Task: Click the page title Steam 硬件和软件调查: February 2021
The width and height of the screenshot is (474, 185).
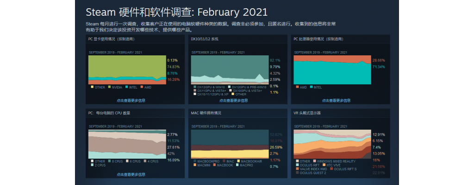Action: 176,12
